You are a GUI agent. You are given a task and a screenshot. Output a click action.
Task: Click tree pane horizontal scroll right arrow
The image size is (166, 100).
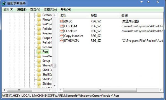50,90
